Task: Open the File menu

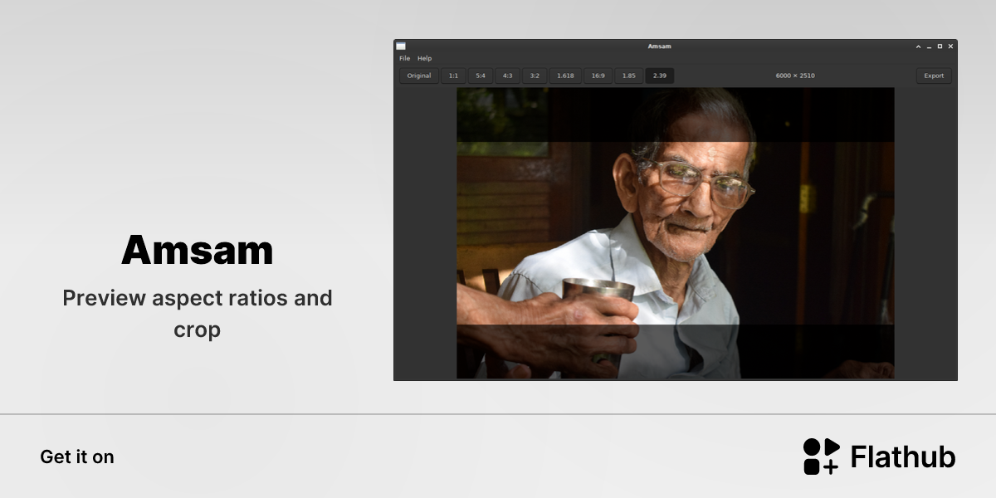Action: point(404,58)
